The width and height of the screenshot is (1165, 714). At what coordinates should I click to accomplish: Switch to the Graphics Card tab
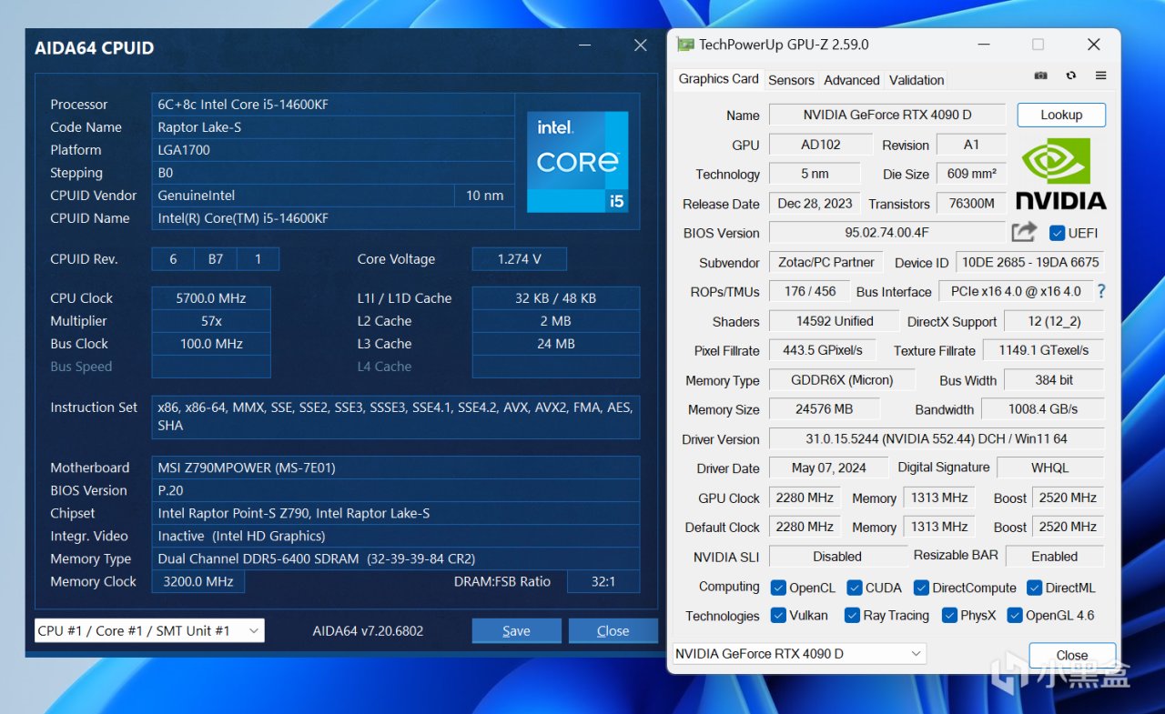coord(718,79)
